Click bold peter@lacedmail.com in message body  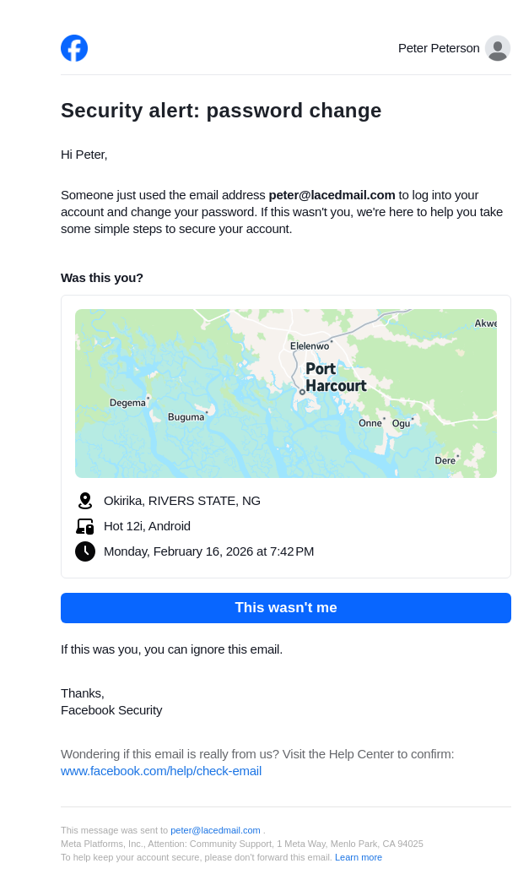[x=332, y=195]
